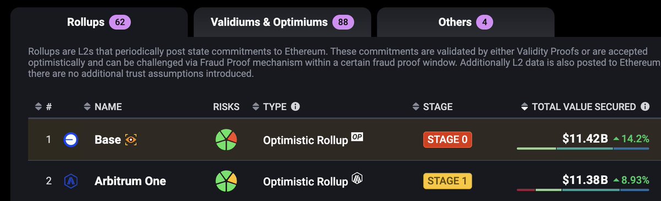Click the Arbitrum stack badge icon
The image size is (661, 201).
point(357,178)
